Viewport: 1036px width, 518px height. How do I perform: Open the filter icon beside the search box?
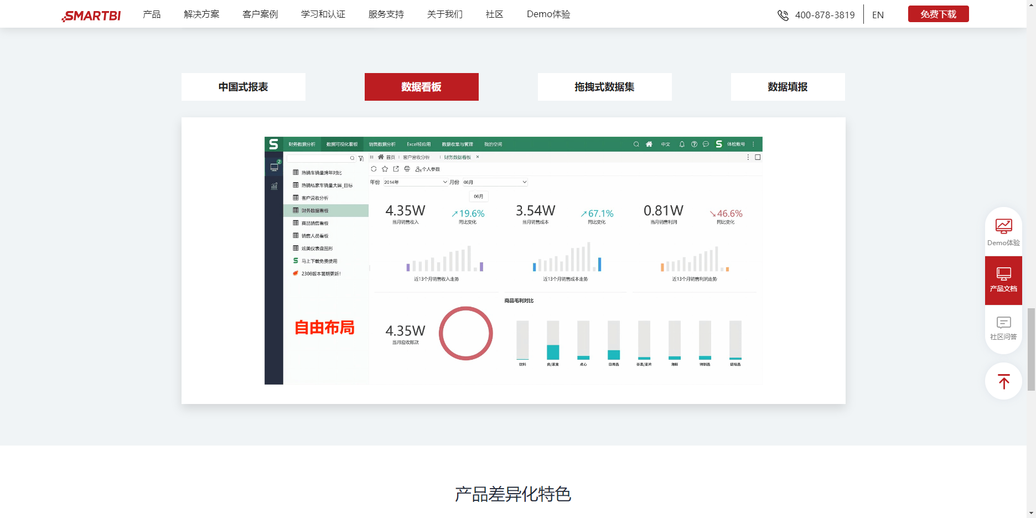click(x=361, y=158)
